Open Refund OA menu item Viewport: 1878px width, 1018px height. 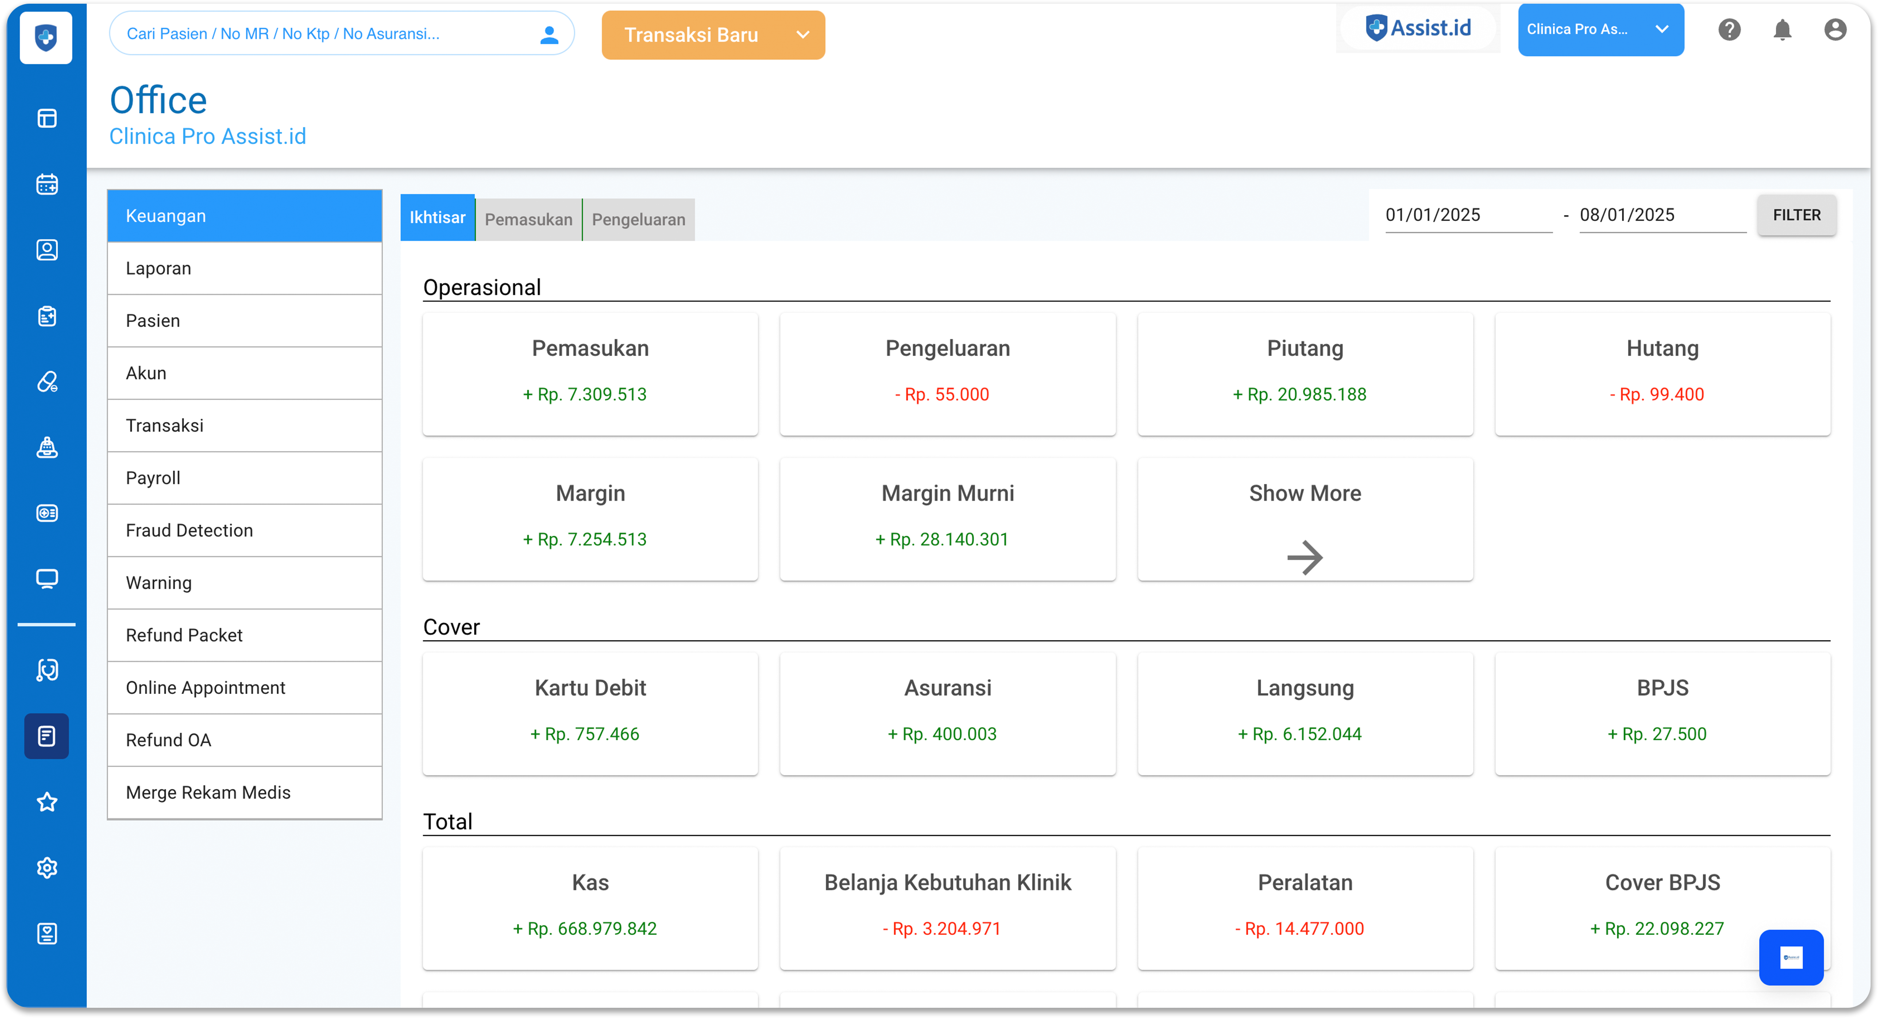(245, 740)
